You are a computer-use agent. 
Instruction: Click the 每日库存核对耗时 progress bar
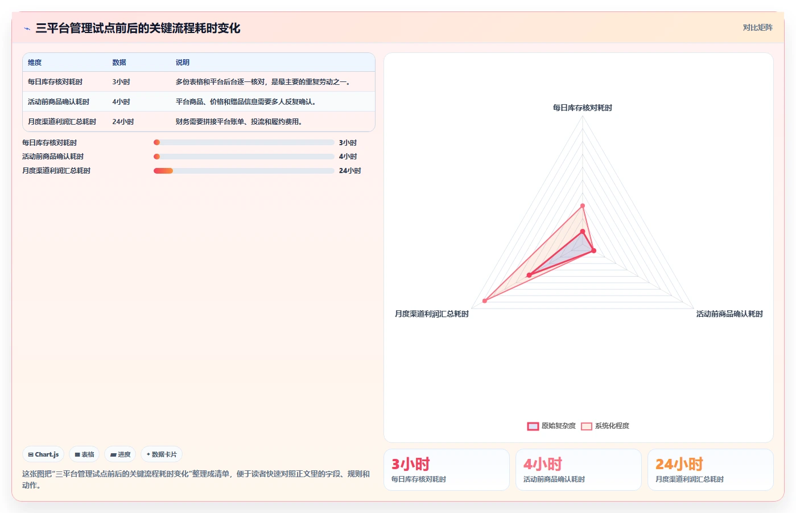pyautogui.click(x=244, y=142)
